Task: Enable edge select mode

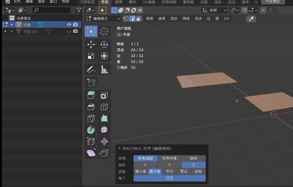Action: coord(132,19)
